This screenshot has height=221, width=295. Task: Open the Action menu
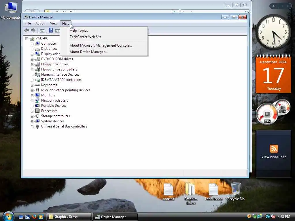click(40, 23)
